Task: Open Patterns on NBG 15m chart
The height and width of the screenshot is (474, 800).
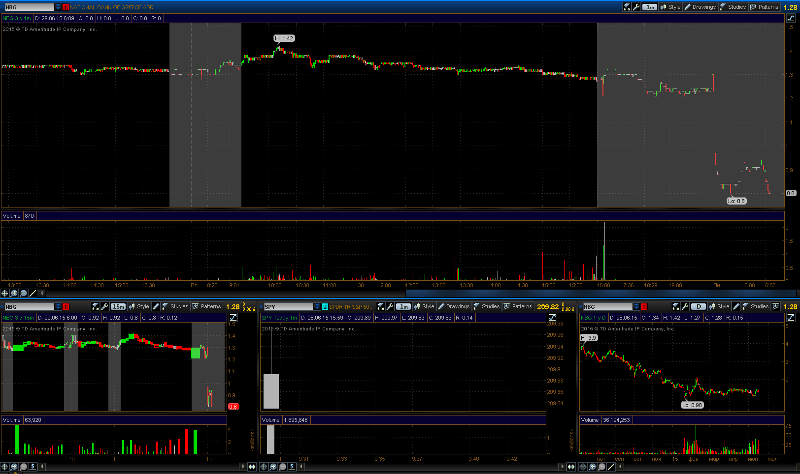Action: click(207, 306)
